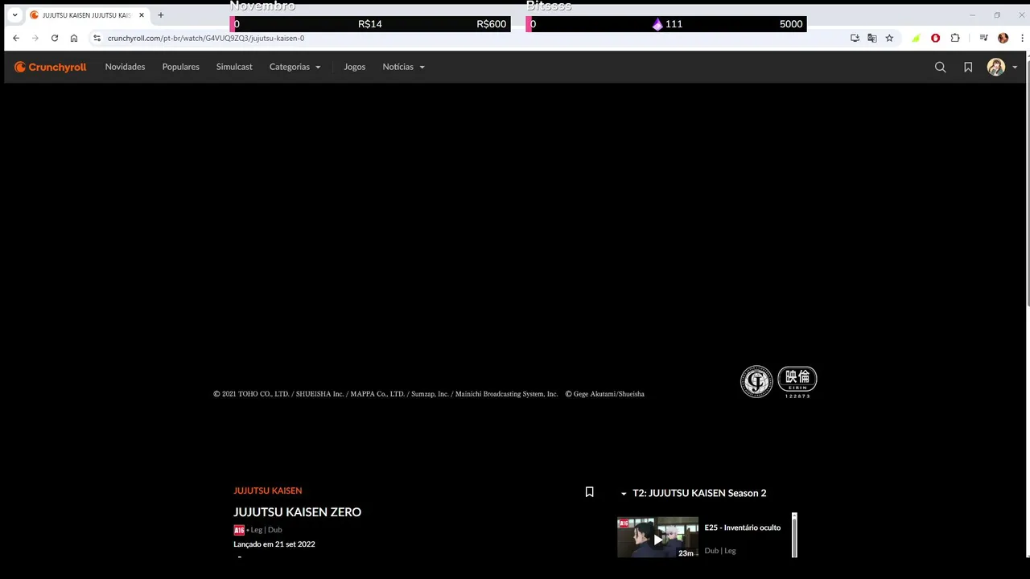The width and height of the screenshot is (1030, 579).
Task: Close the JUJUTSU KAISEN tab
Action: (141, 14)
